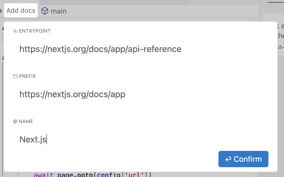The image size is (284, 177).
Task: Click the await page.goto code line
Action: click(92, 175)
